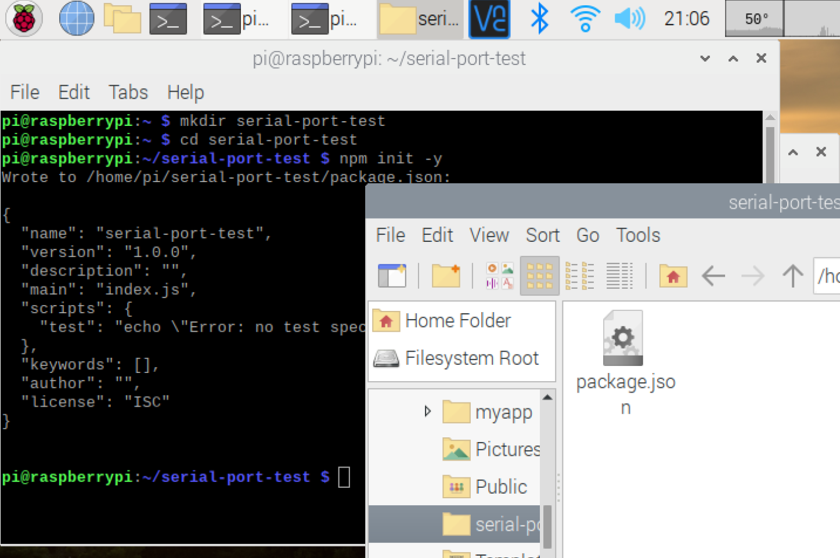
Task: Open a new file manager window icon
Action: pos(392,276)
